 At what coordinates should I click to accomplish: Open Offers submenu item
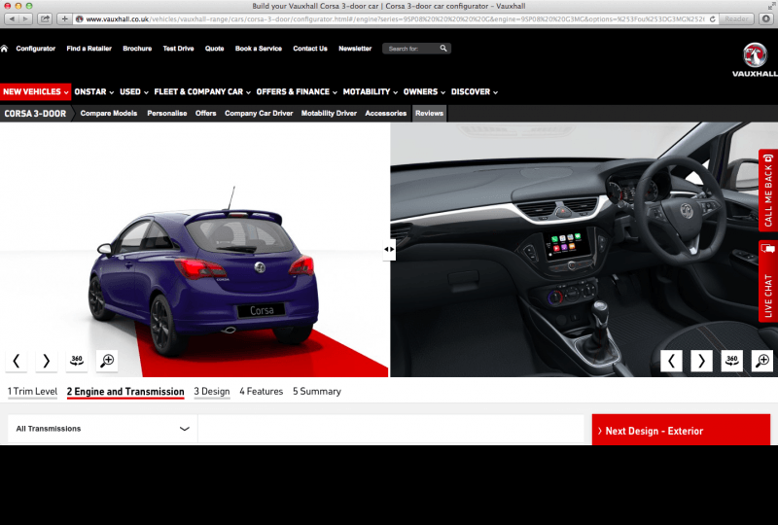pyautogui.click(x=205, y=114)
